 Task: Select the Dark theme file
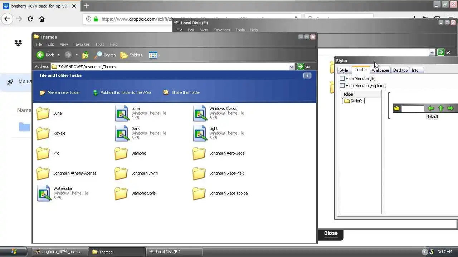click(141, 133)
